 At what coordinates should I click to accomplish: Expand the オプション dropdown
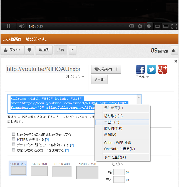coord(75,77)
